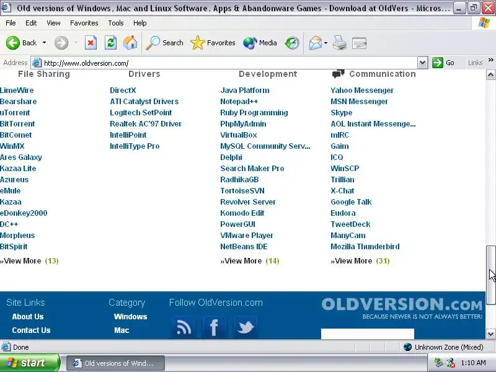This screenshot has width=496, height=372.
Task: Click the vertical scrollbar thumb
Action: pos(490,275)
